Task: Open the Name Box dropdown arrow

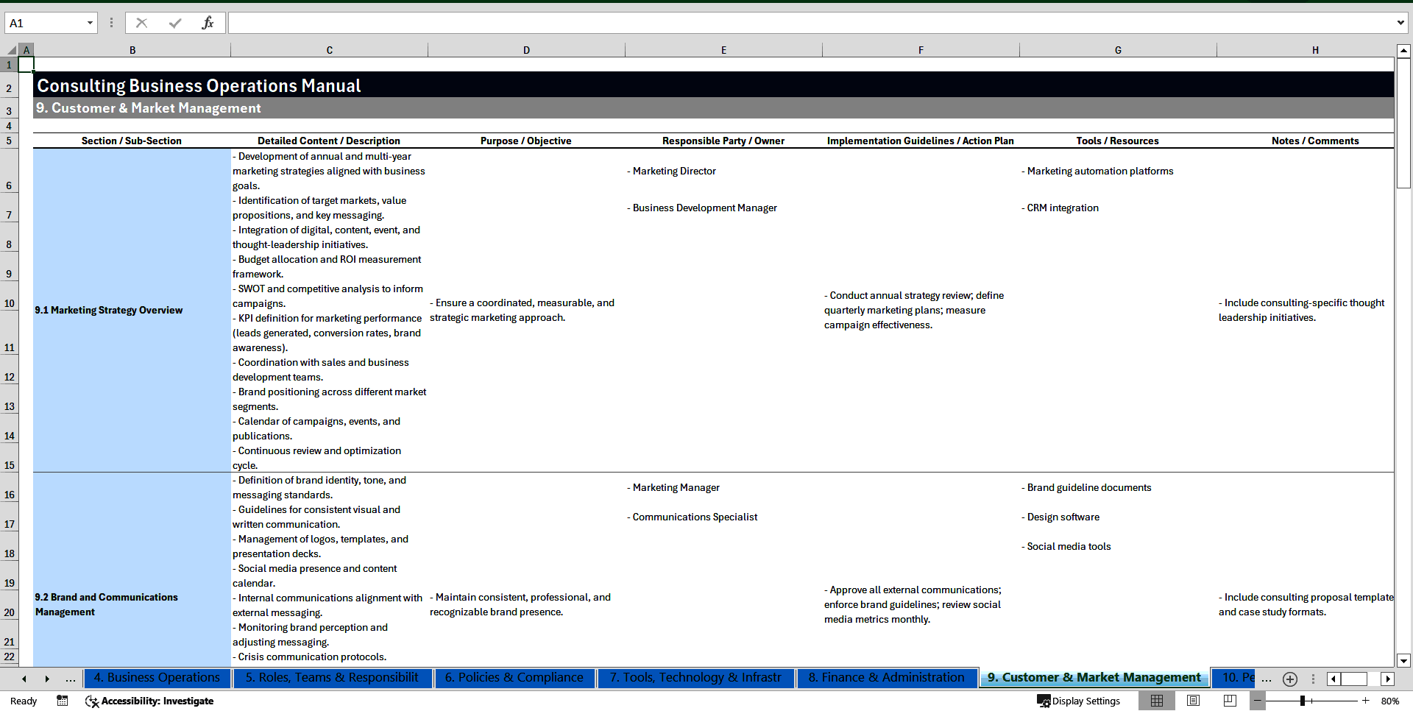Action: tap(91, 23)
